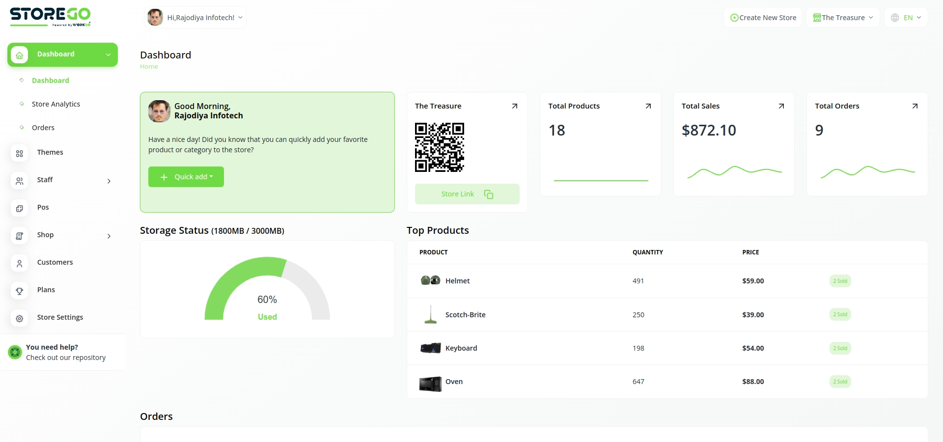Expand the Staff submenu
Viewport: 943px width, 442px height.
(x=109, y=181)
